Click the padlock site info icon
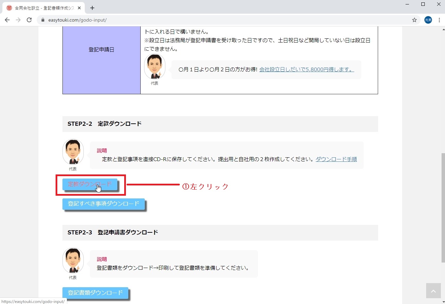This screenshot has width=445, height=304. 43,20
